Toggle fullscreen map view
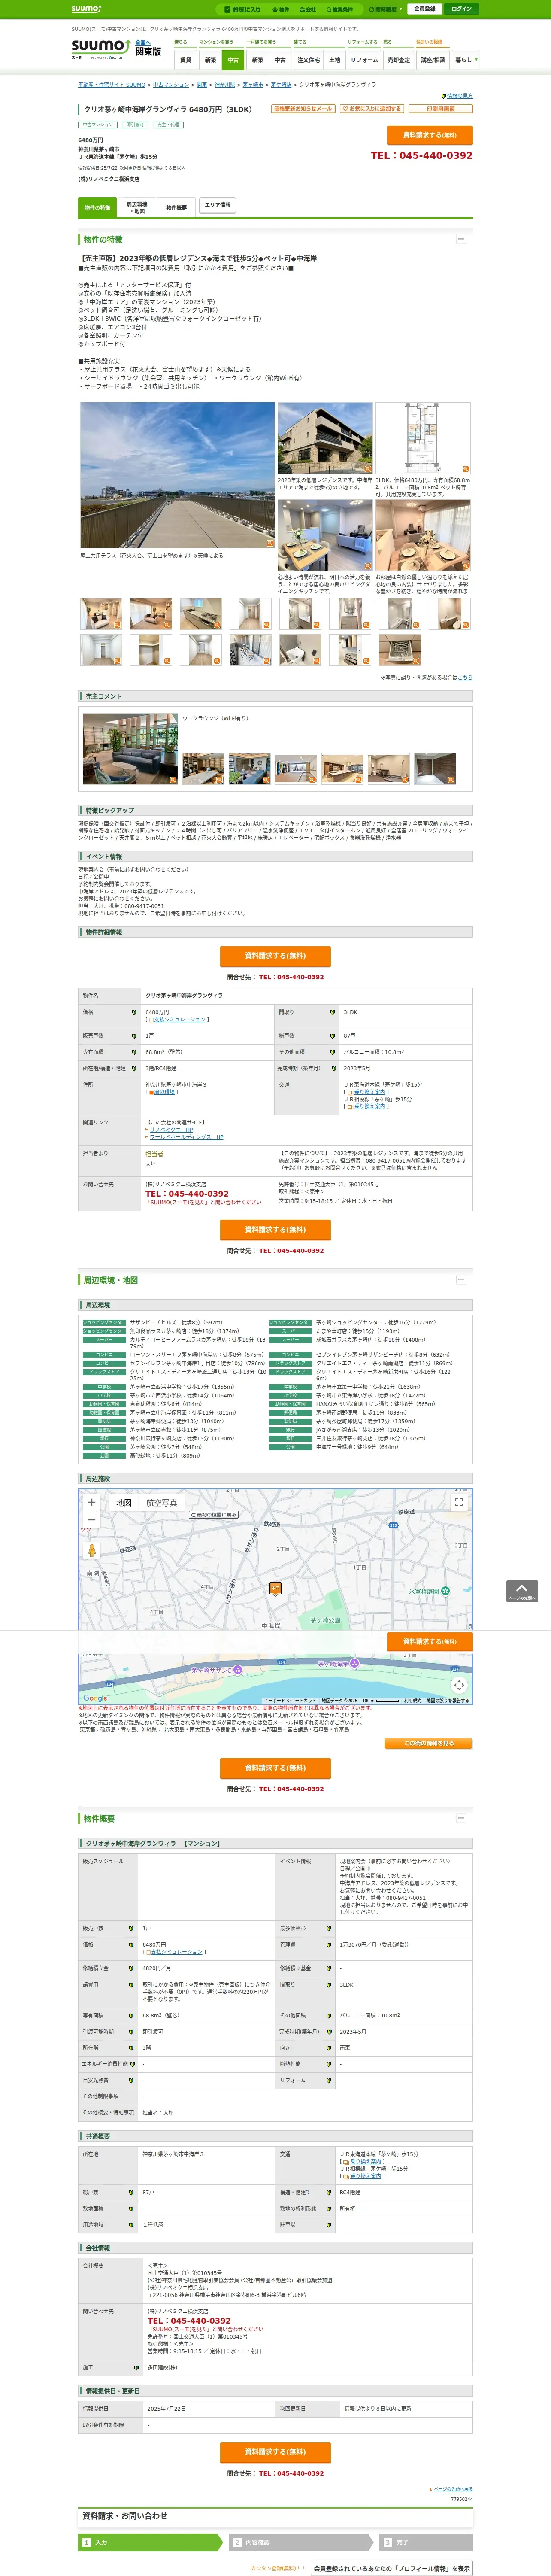This screenshot has width=551, height=2576. 459,1502
